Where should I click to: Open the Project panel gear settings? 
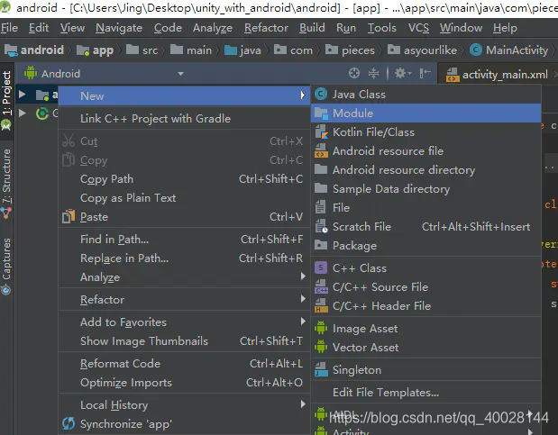pyautogui.click(x=402, y=73)
